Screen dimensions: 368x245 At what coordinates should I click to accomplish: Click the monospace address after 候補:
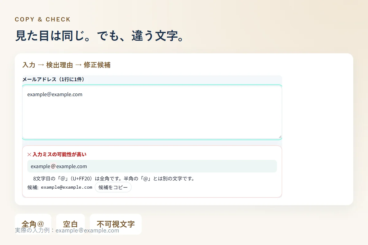coord(67,187)
